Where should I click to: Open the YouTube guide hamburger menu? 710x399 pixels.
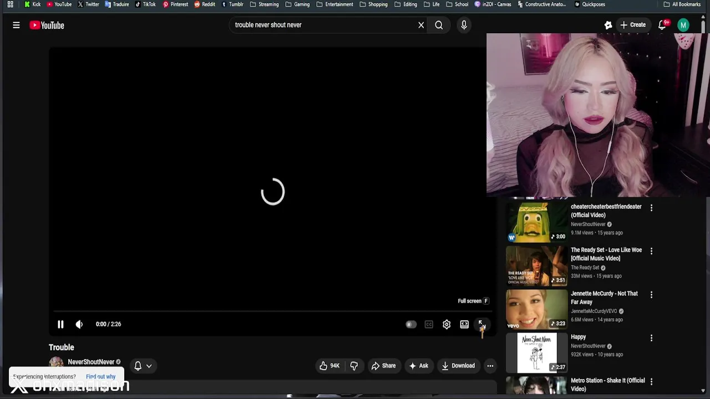pos(16,25)
